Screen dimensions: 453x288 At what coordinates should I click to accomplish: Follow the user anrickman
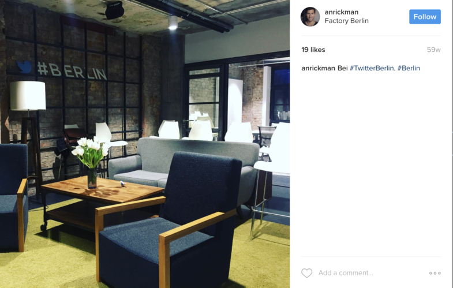pyautogui.click(x=425, y=17)
